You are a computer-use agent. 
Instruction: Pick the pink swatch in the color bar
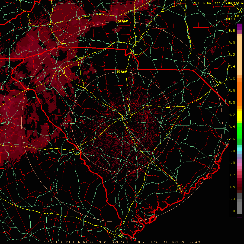(x=239, y=164)
